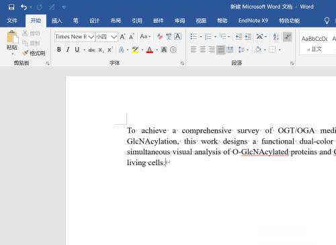Open the line spacing options
The height and width of the screenshot is (245, 336).
pos(241,50)
